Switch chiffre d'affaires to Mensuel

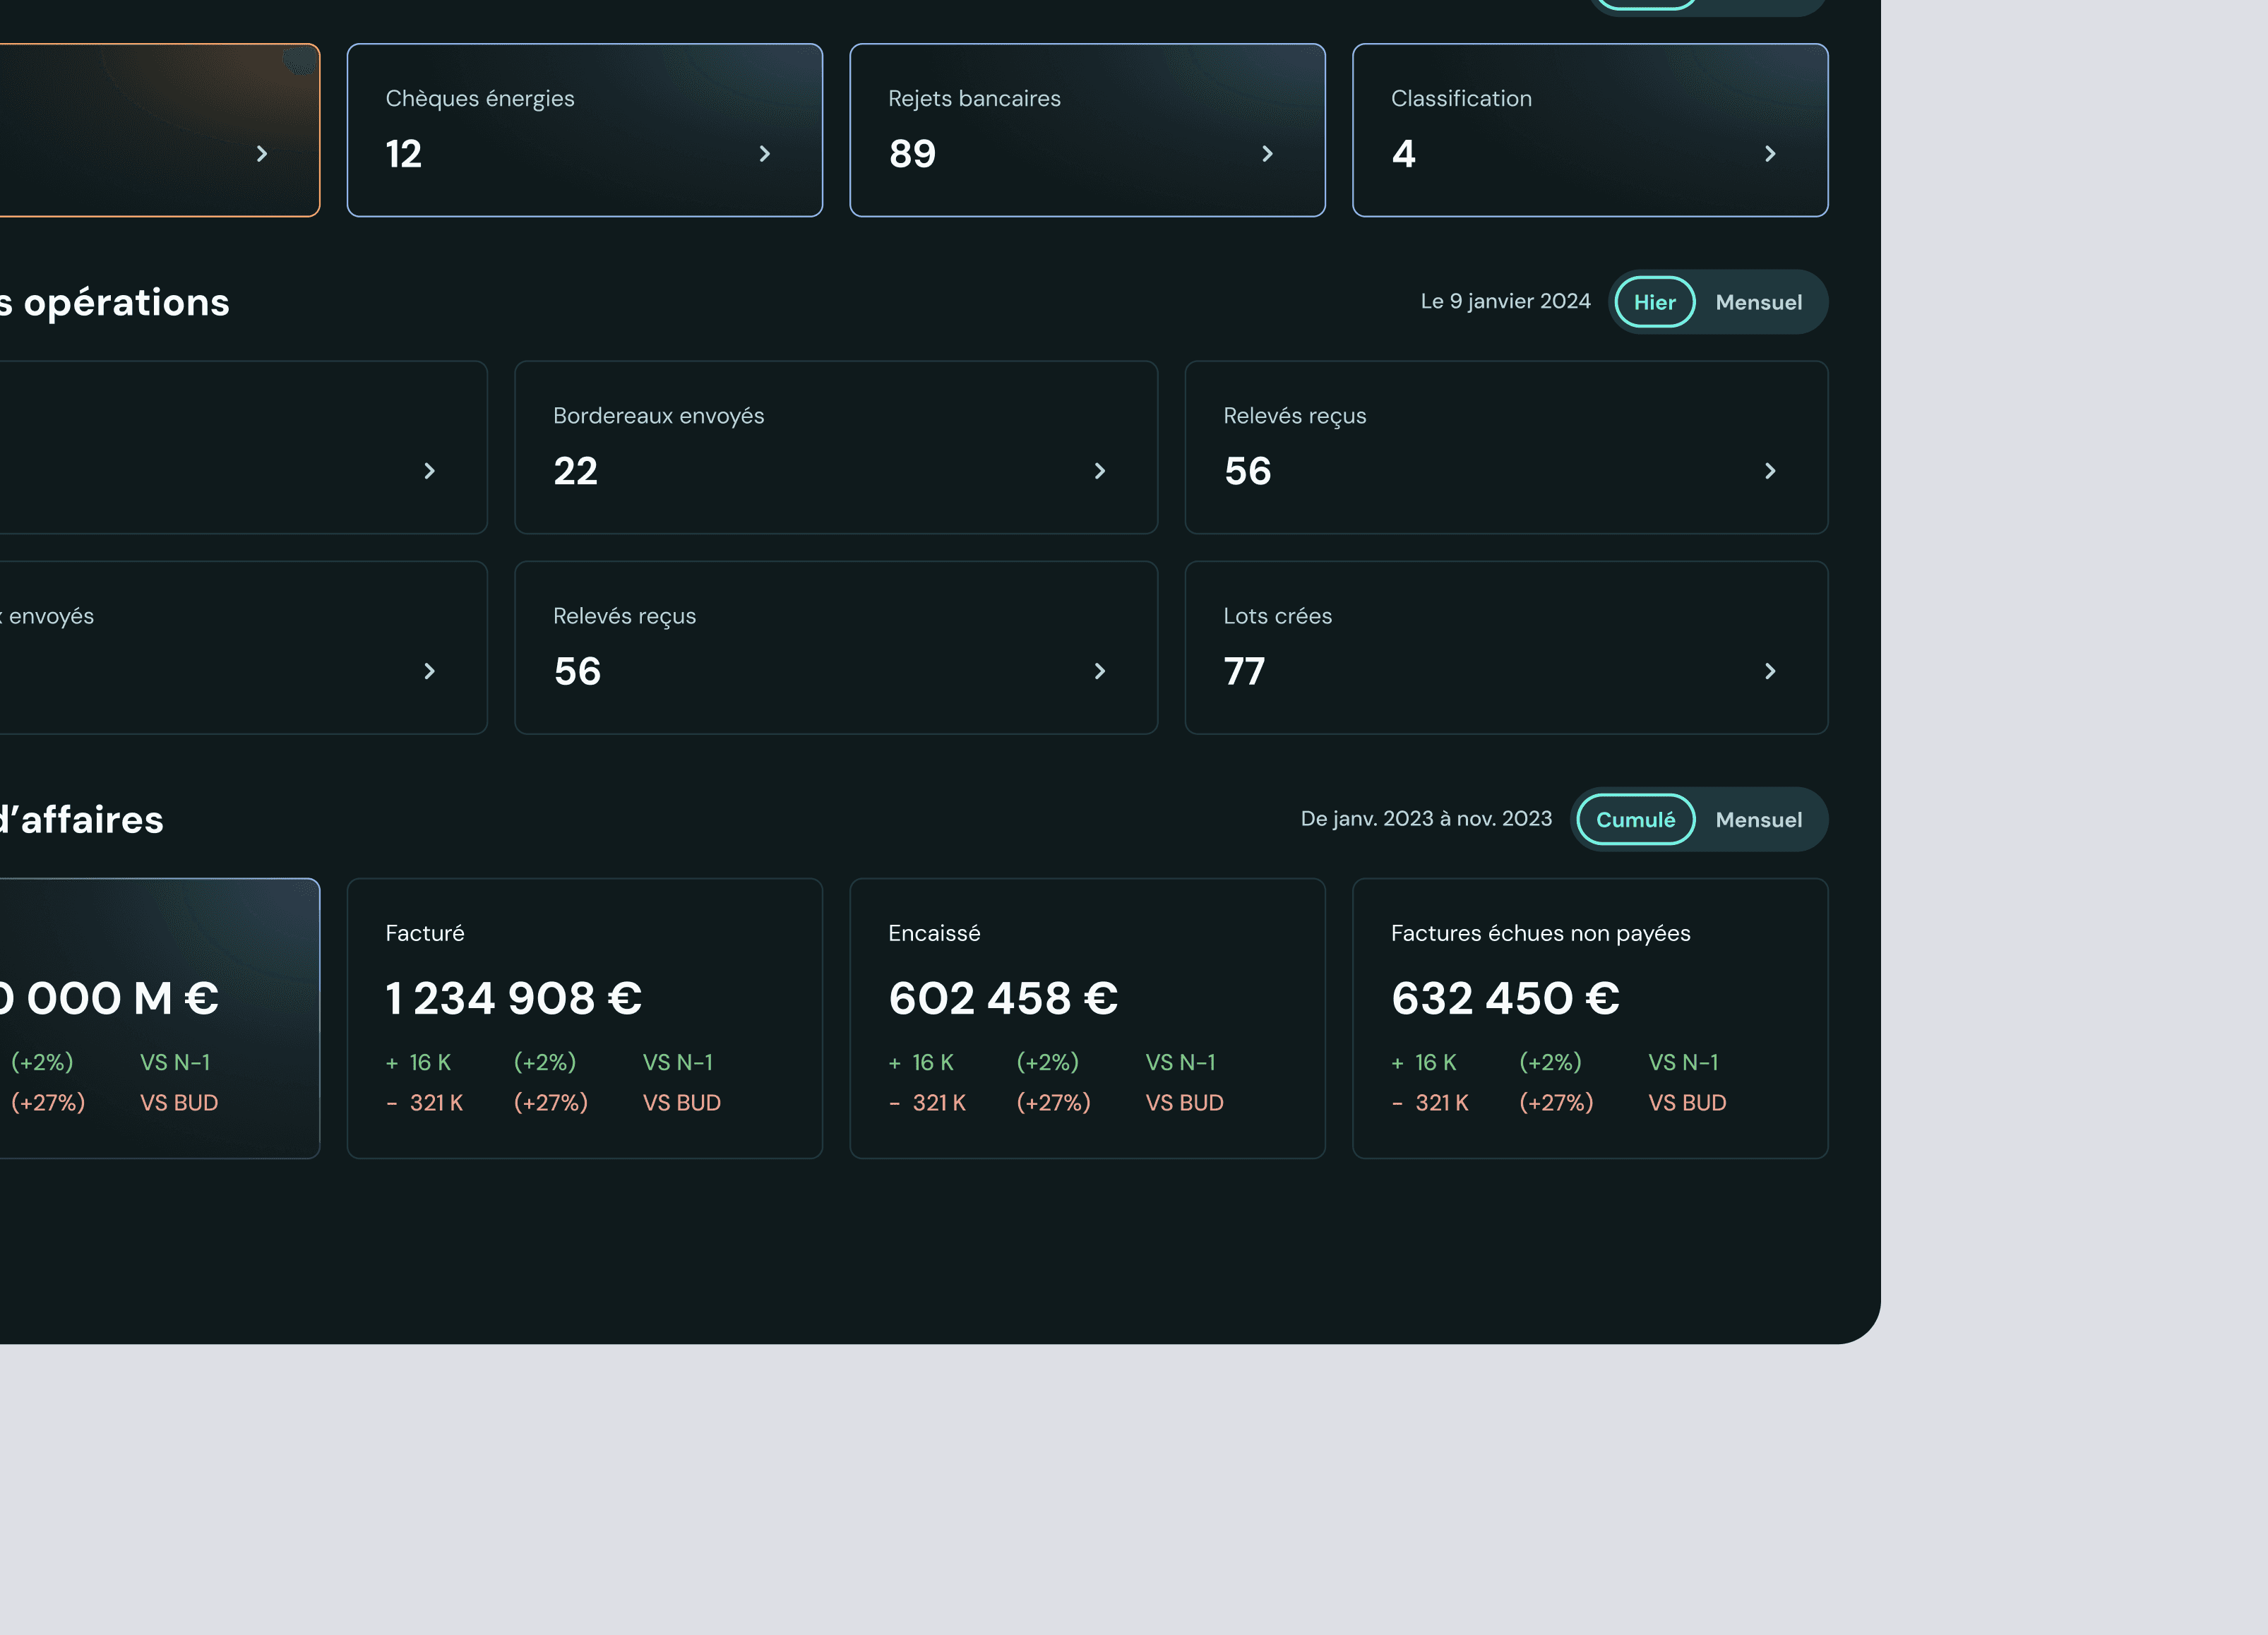[x=1758, y=819]
